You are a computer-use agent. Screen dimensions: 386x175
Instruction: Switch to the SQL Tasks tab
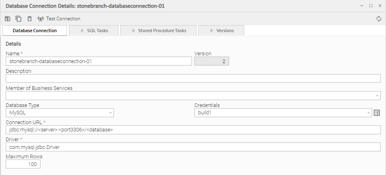(94, 31)
